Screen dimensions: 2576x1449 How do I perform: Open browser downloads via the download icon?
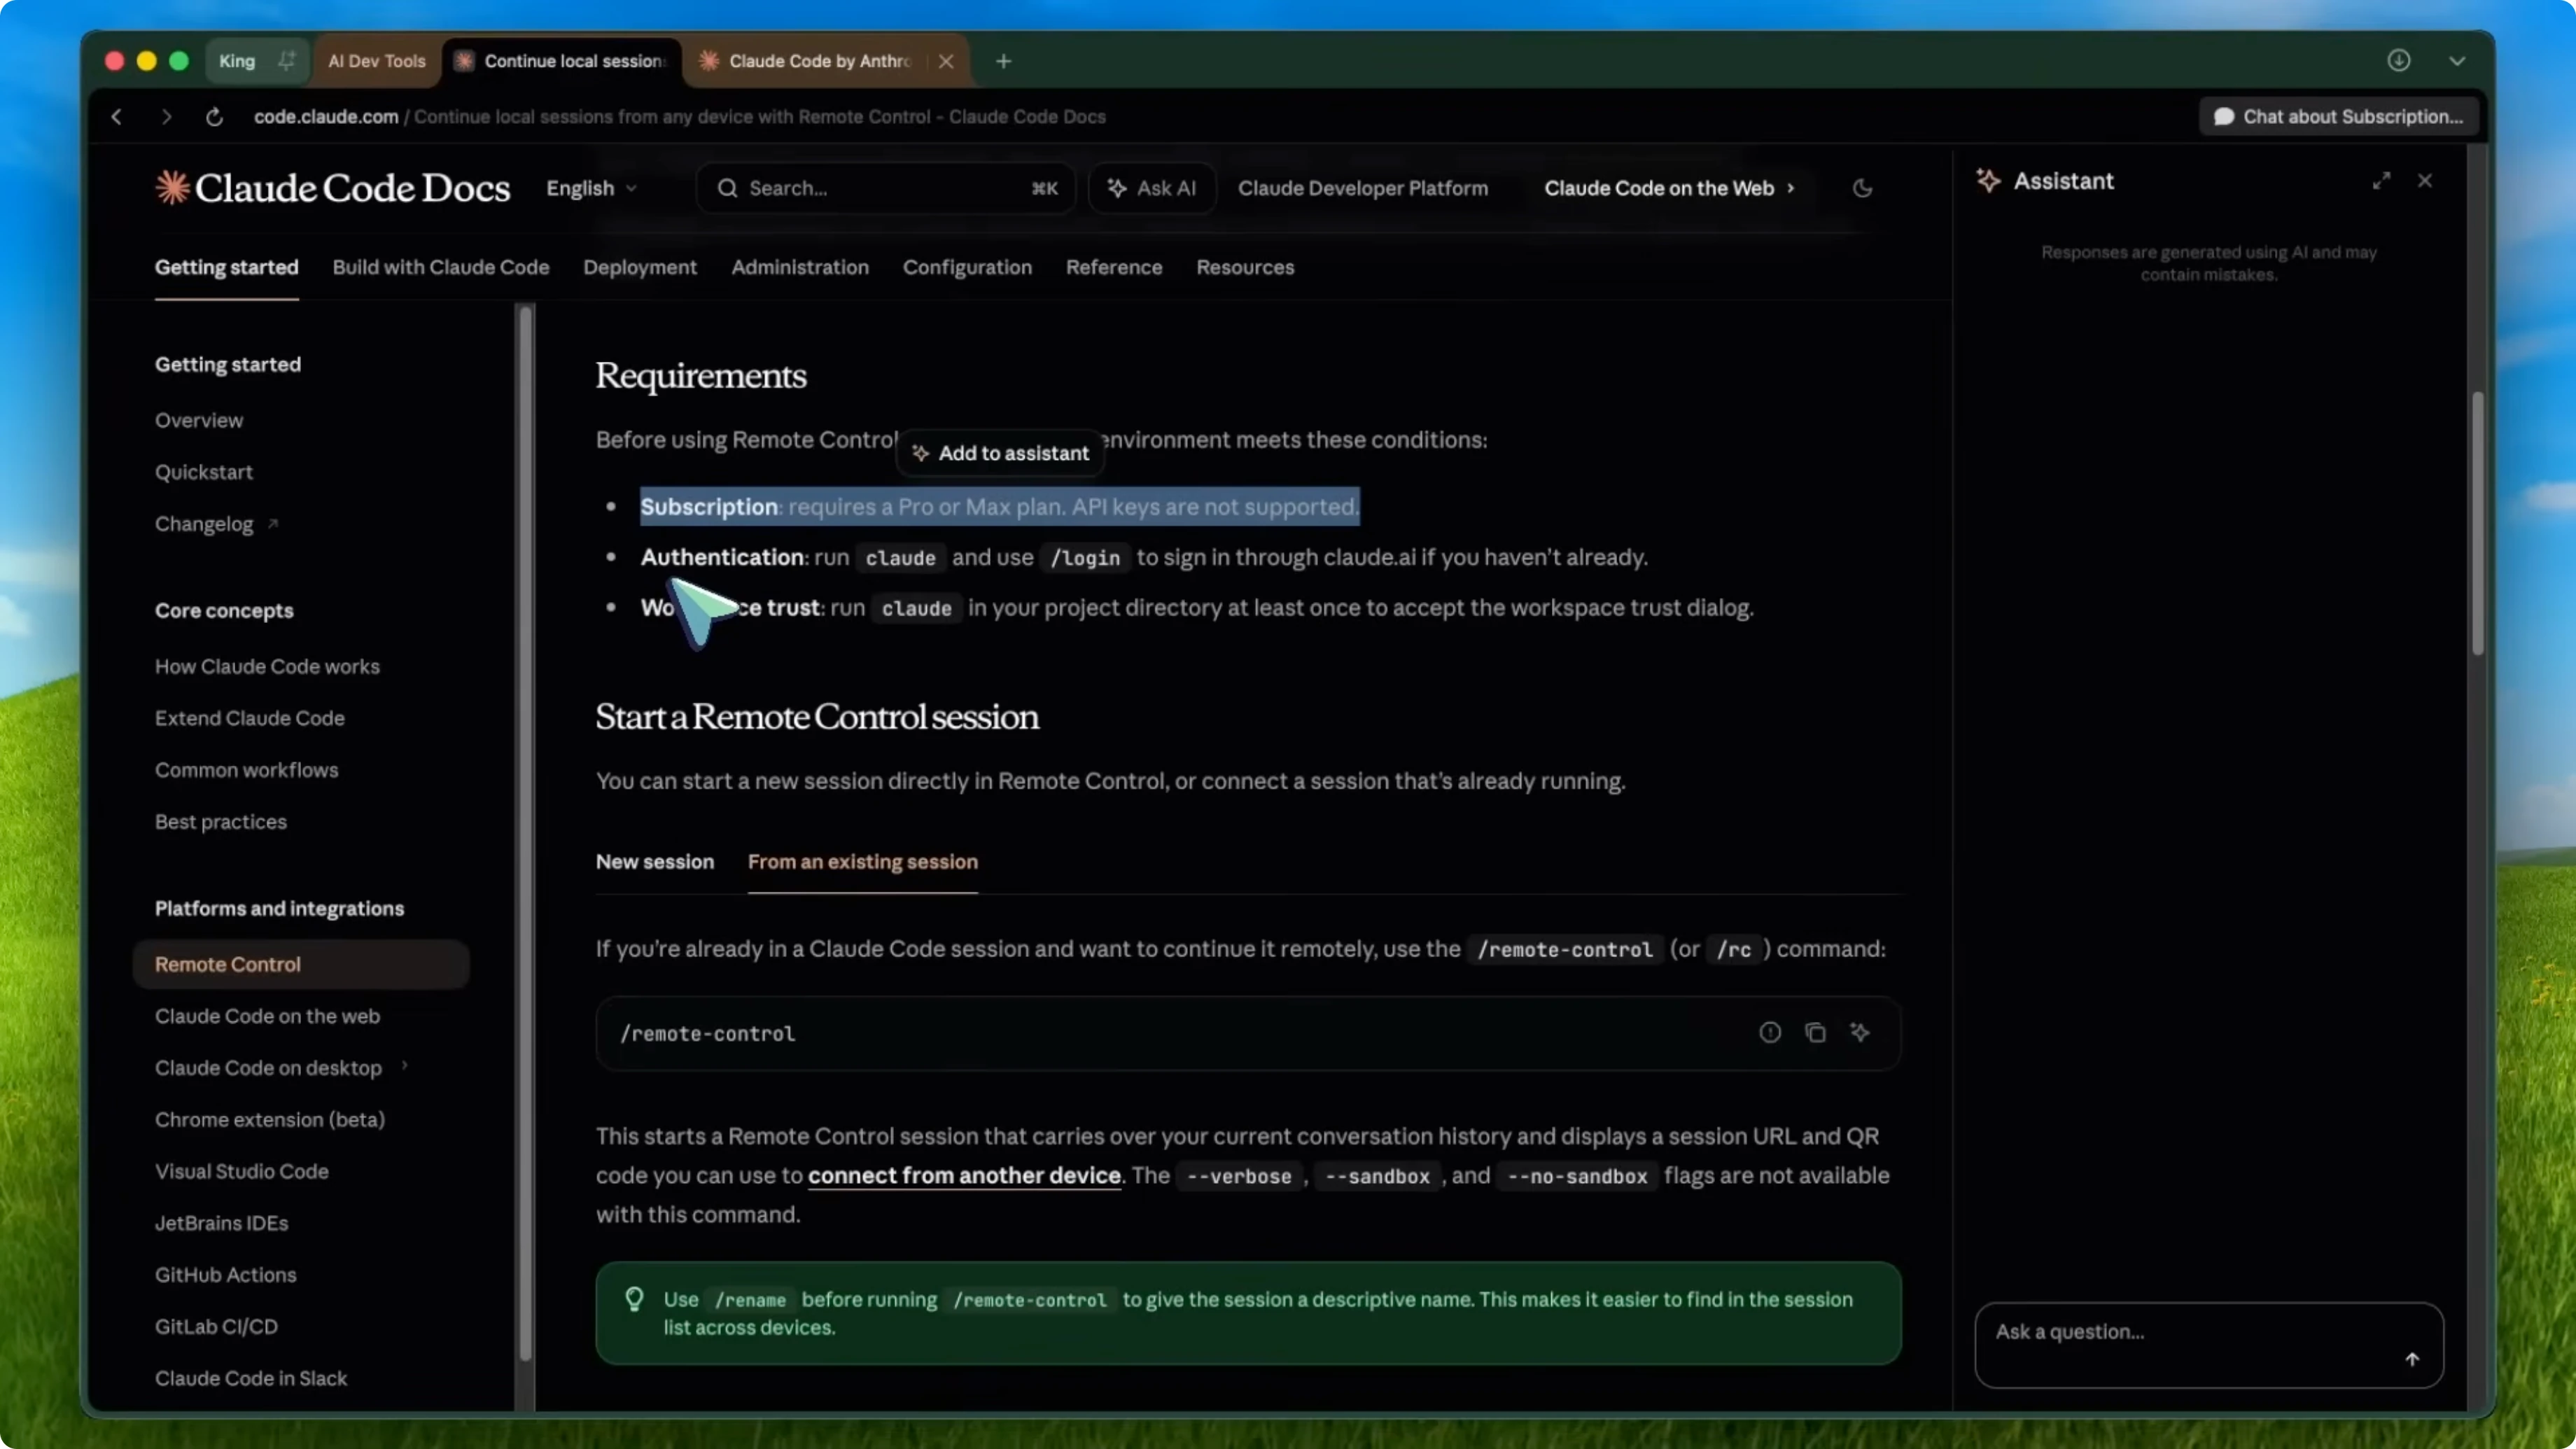point(2399,60)
